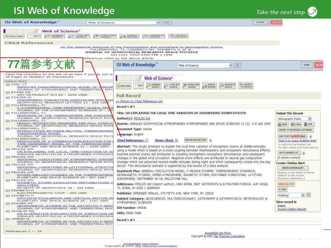Open author link PROLSS GW

click(142, 119)
